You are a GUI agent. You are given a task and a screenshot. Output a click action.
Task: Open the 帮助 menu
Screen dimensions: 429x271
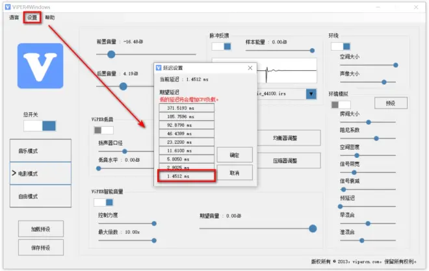coord(50,18)
